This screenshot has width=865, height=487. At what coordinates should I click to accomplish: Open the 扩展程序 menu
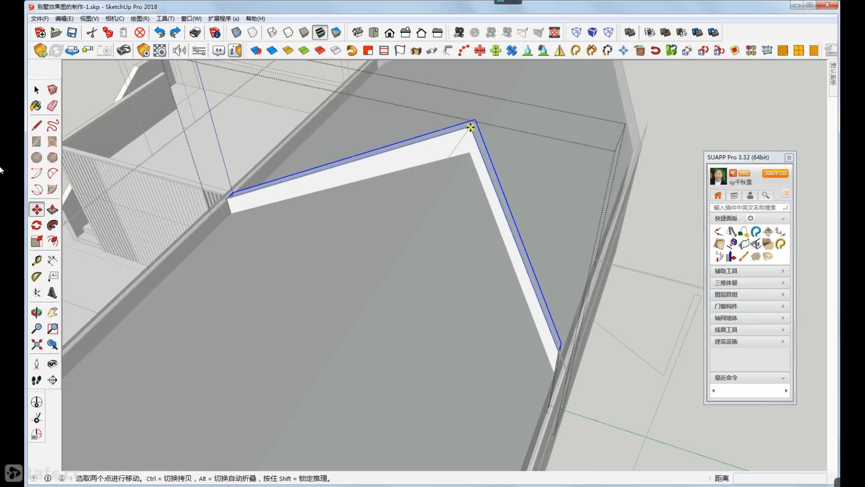[223, 18]
